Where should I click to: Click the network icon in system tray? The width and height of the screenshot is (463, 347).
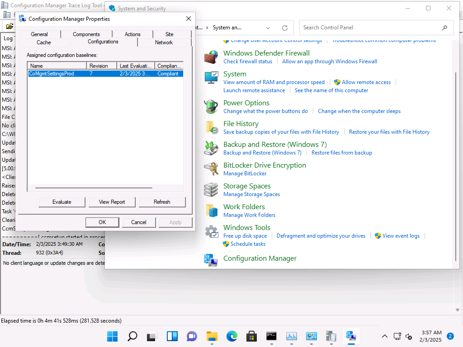click(397, 336)
